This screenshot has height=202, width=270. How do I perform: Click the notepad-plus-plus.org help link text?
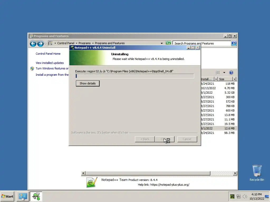170,185
